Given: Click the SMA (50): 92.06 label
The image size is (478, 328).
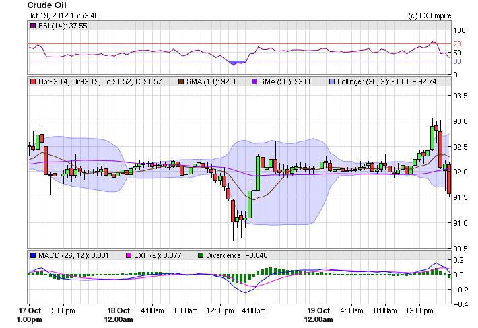Looking at the screenshot, I should click(286, 81).
